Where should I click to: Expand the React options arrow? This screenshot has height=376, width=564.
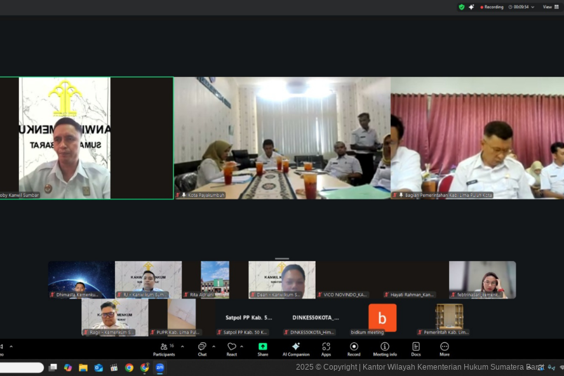[x=242, y=347]
